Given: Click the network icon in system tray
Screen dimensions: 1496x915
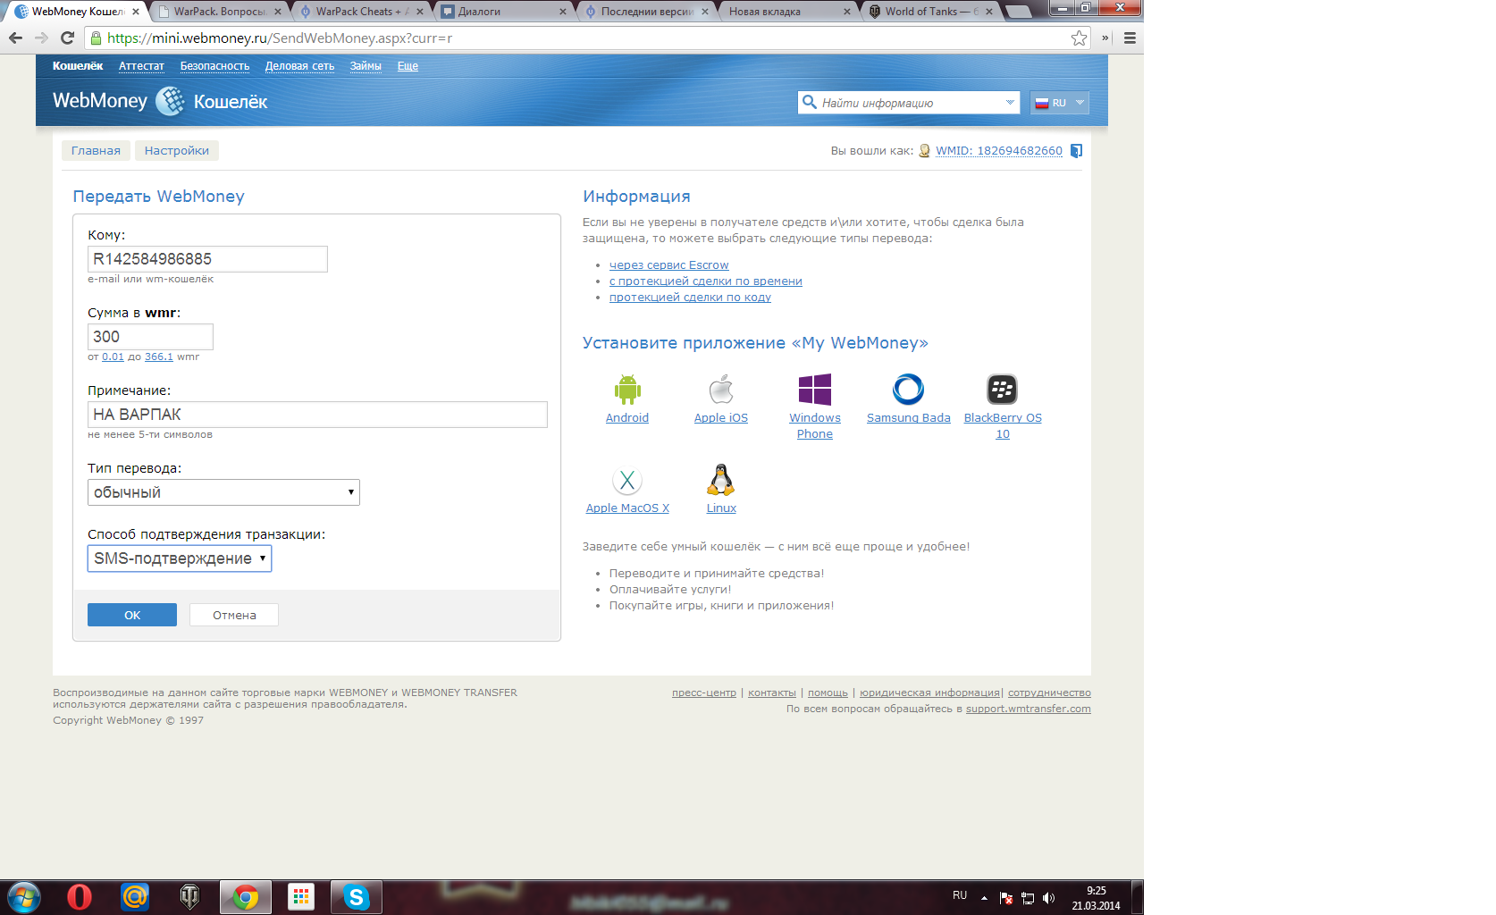Looking at the screenshot, I should 1028,898.
